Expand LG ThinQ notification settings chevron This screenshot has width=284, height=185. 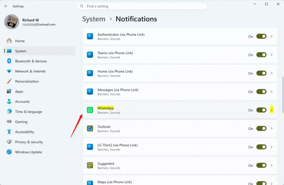[272, 147]
